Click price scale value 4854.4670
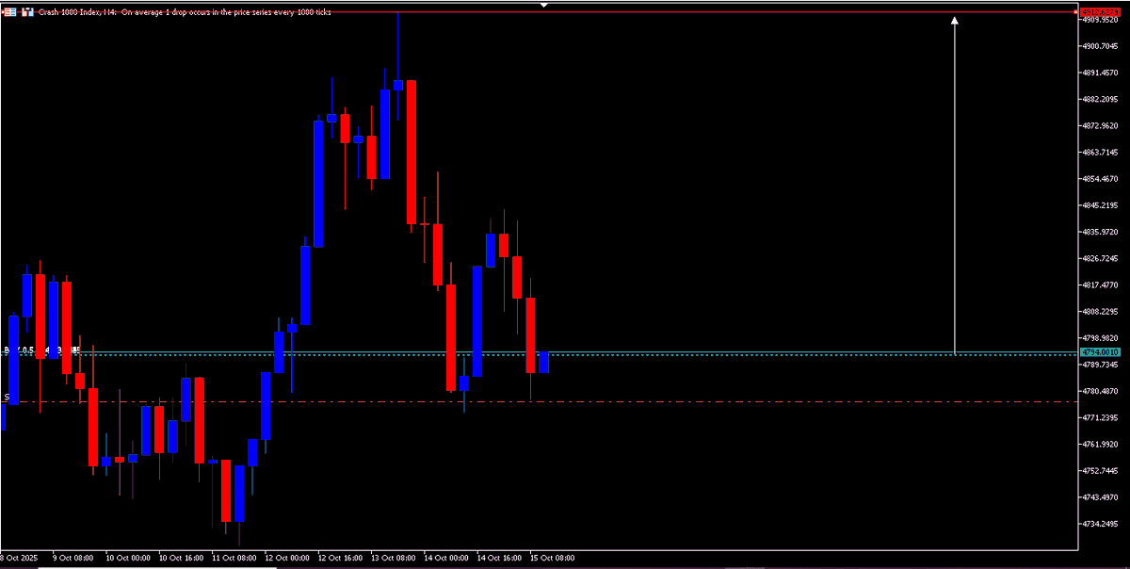Image resolution: width=1130 pixels, height=569 pixels. [x=1101, y=178]
